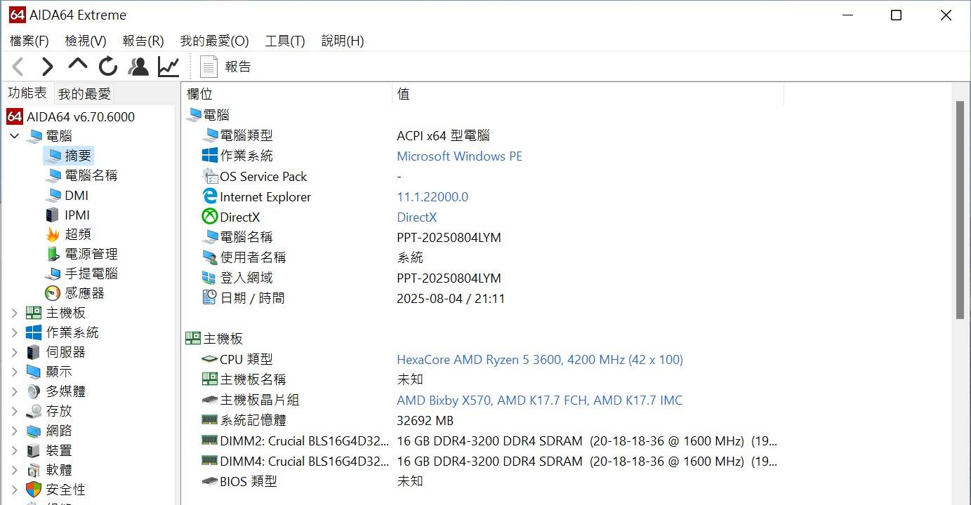
Task: Switch to the 我的最愛 sidebar tab
Action: point(84,93)
